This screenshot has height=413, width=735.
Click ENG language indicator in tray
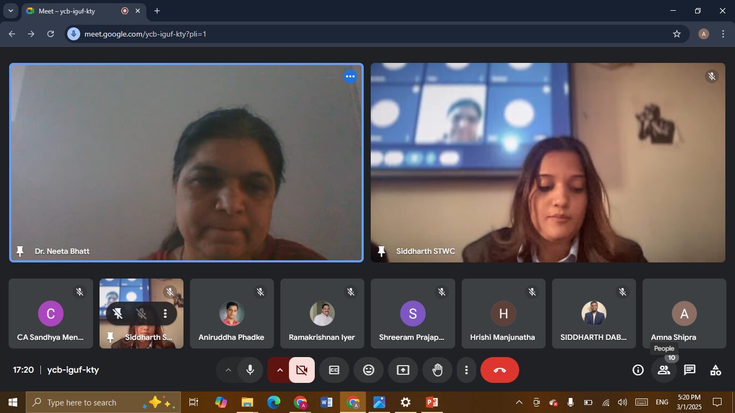662,402
